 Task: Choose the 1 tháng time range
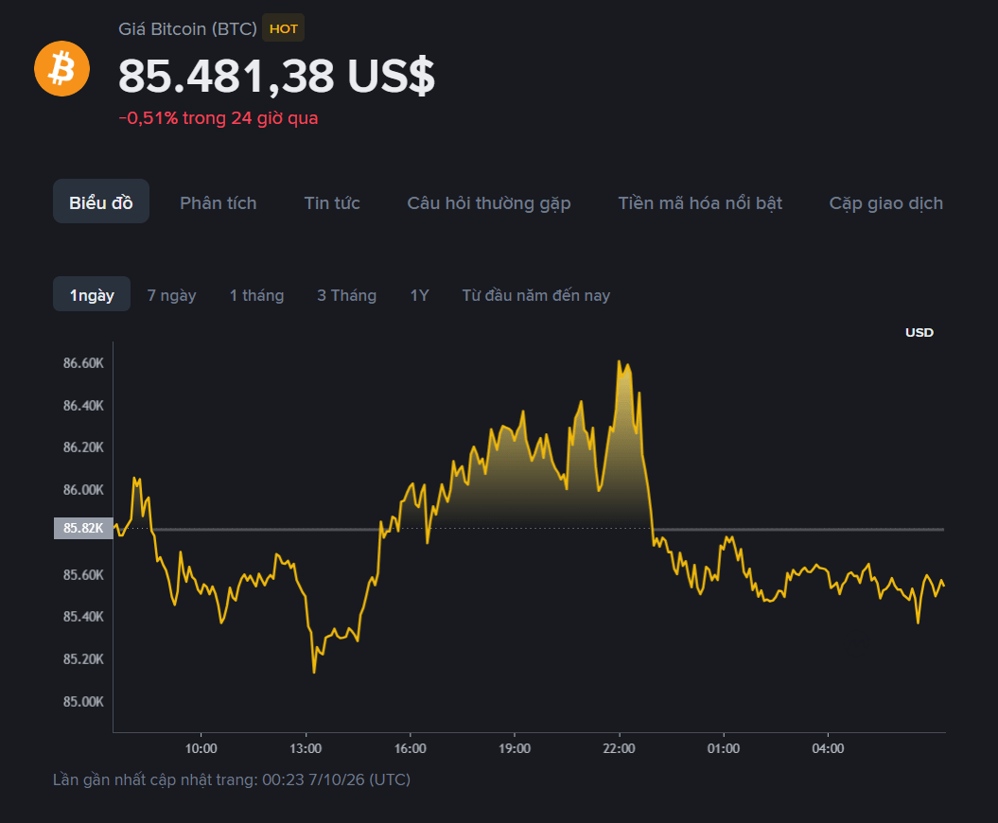(256, 295)
